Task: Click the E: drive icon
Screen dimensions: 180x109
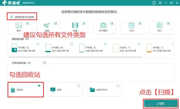Action: tap(82, 48)
